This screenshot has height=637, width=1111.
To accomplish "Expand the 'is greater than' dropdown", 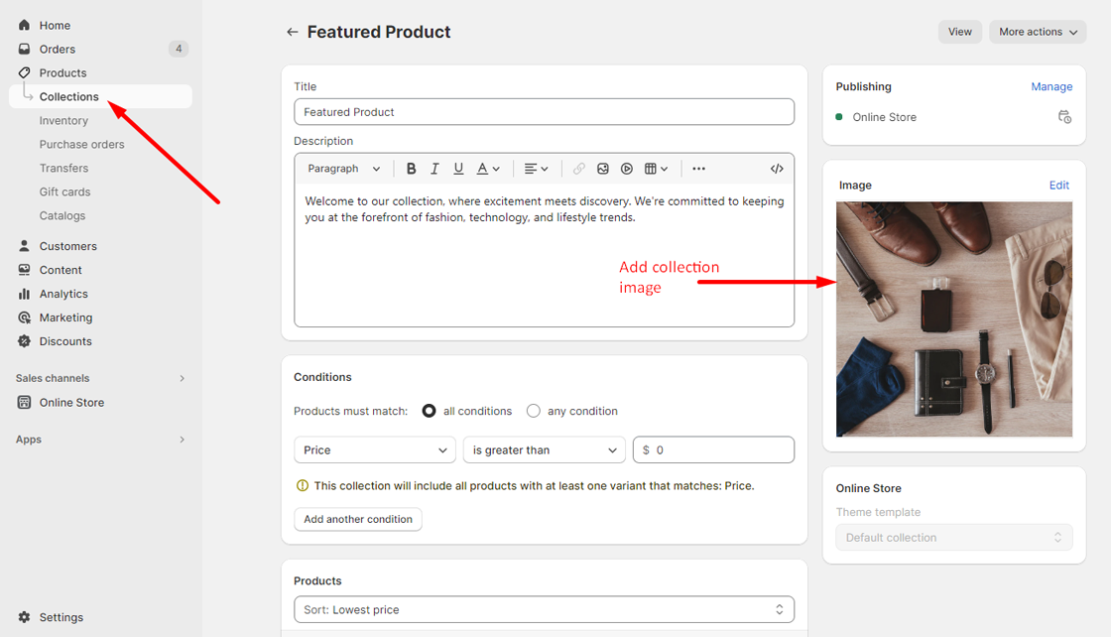I will pyautogui.click(x=544, y=449).
